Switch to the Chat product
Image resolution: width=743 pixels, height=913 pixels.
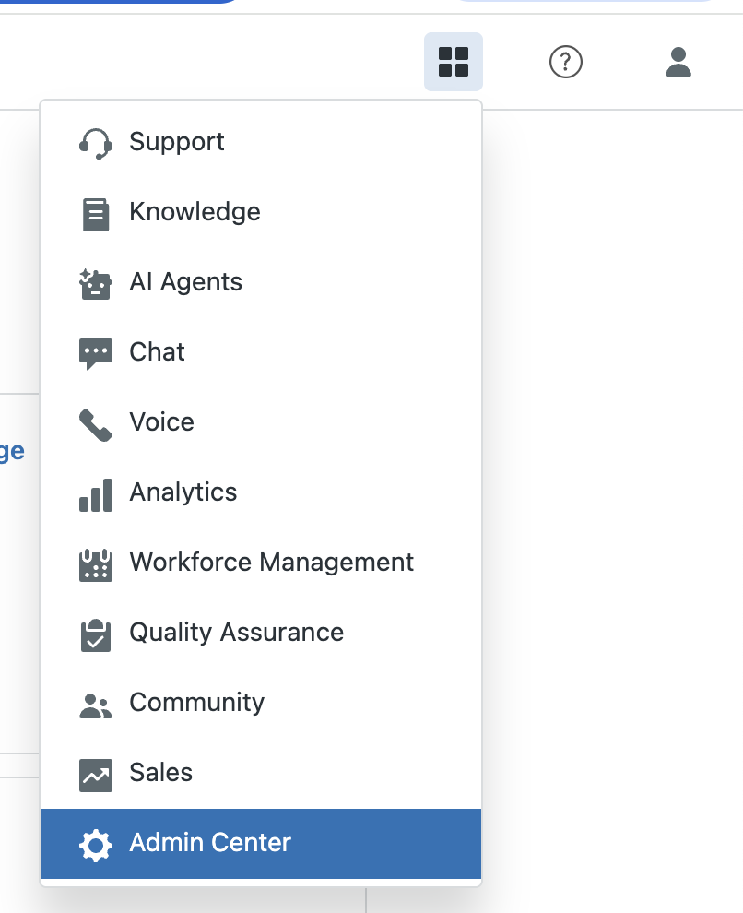(156, 351)
